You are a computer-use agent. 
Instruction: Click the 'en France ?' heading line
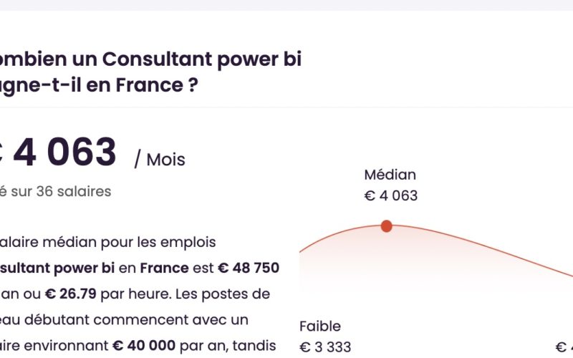99,85
